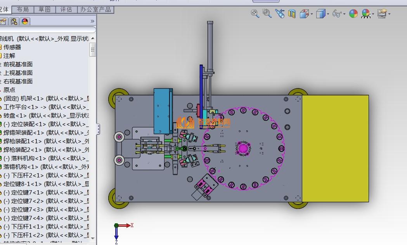This screenshot has width=407, height=245.
Task: Select the 前视基准面 plane item
Action: pos(18,64)
